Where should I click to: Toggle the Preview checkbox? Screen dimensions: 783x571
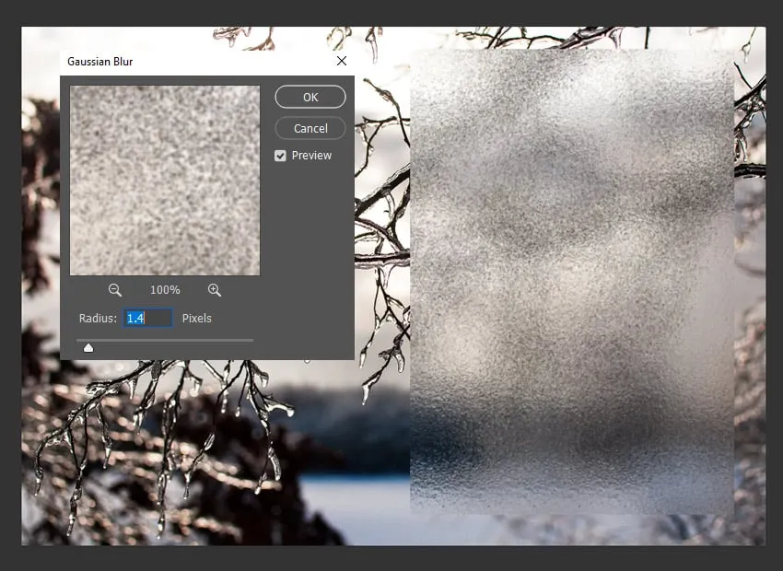[280, 156]
